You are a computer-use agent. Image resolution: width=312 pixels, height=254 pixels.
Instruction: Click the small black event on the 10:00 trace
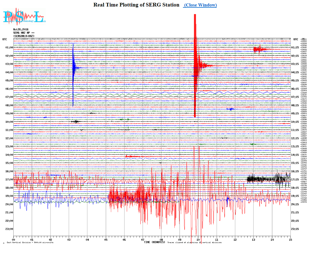pyautogui.click(x=76, y=122)
